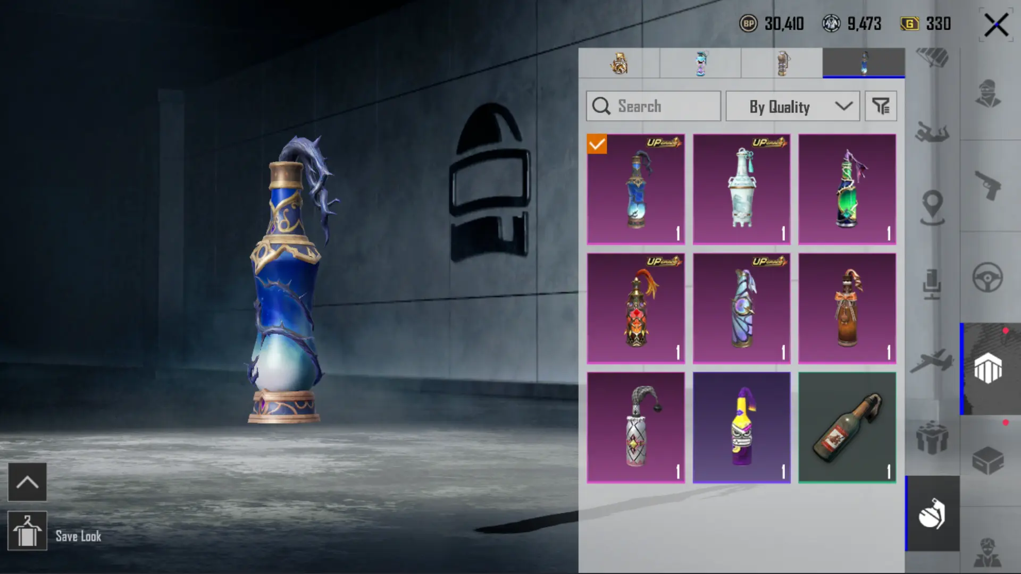1021x574 pixels.
Task: Open the airplane finish category
Action: [x=932, y=360]
